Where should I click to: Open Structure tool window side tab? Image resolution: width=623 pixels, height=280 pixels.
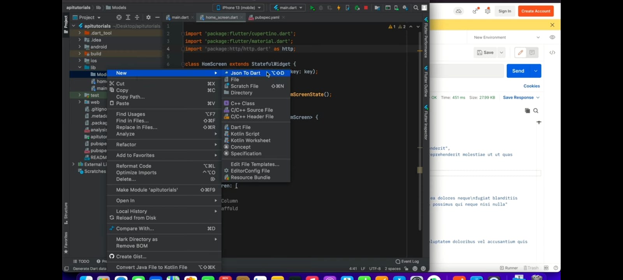pyautogui.click(x=66, y=213)
